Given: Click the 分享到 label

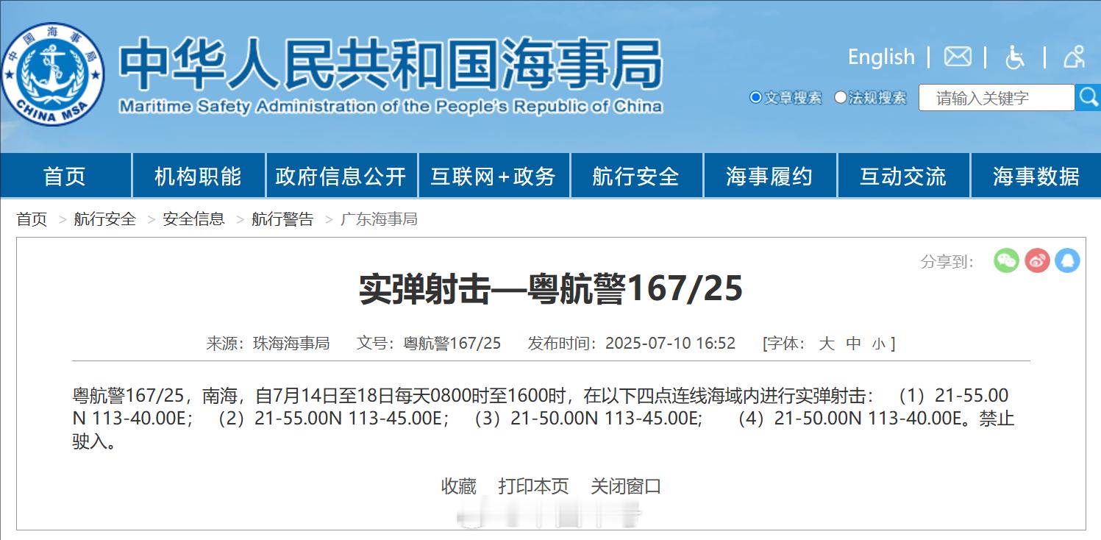Looking at the screenshot, I should click(947, 261).
